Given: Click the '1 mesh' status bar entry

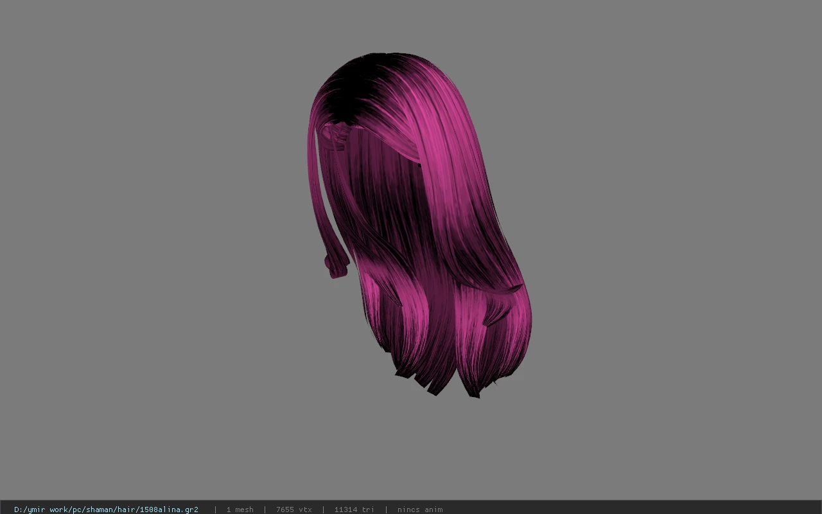Looking at the screenshot, I should click(240, 510).
